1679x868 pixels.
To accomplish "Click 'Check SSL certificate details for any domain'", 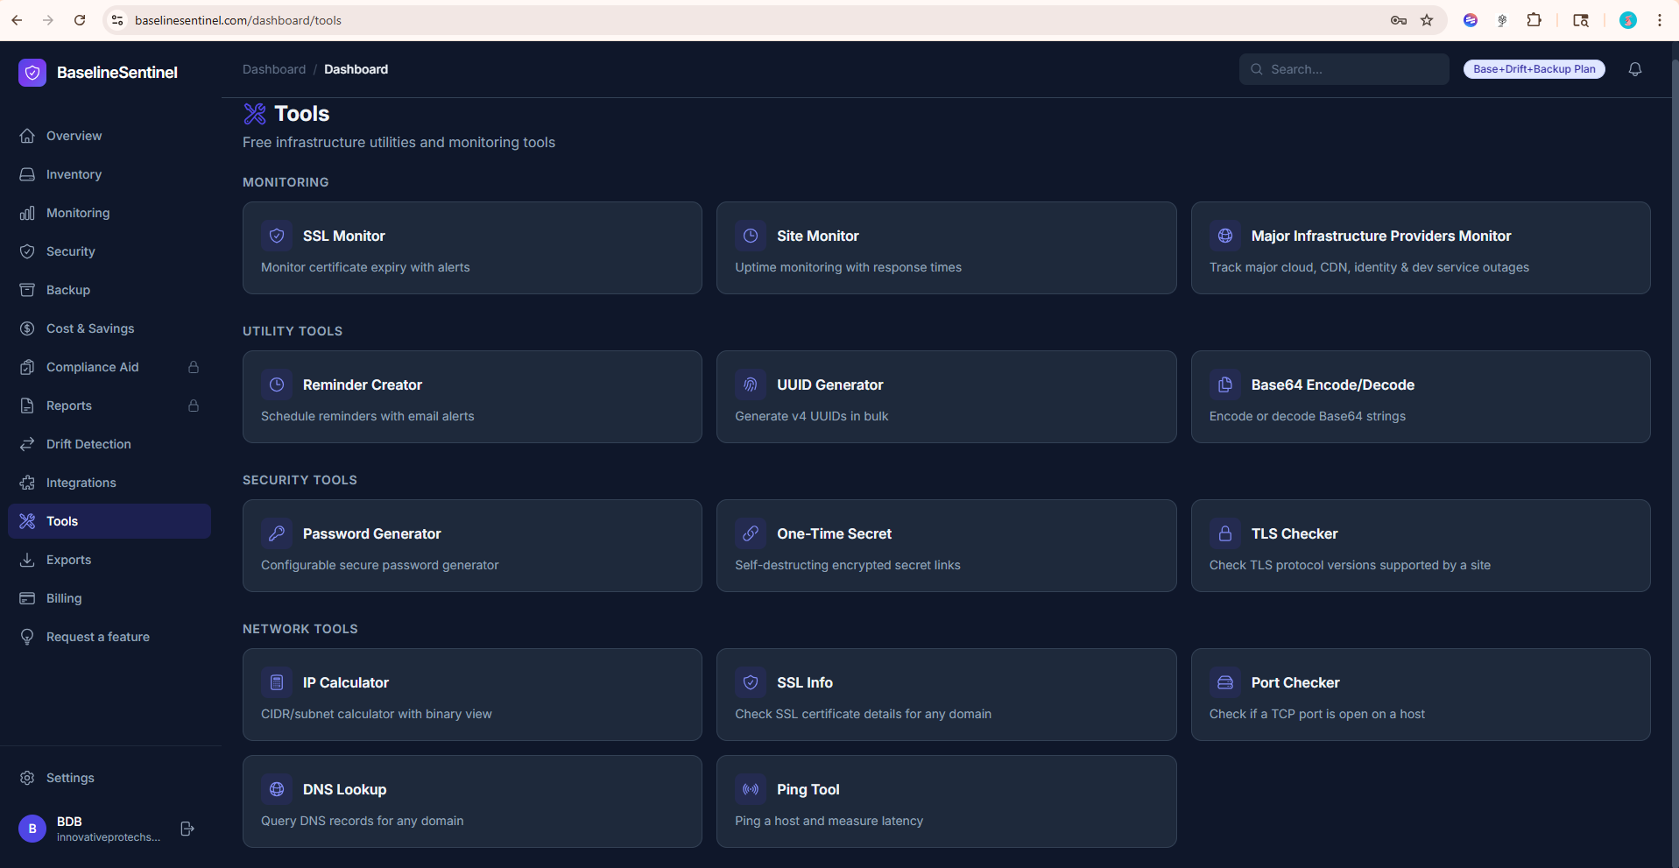I will [864, 714].
